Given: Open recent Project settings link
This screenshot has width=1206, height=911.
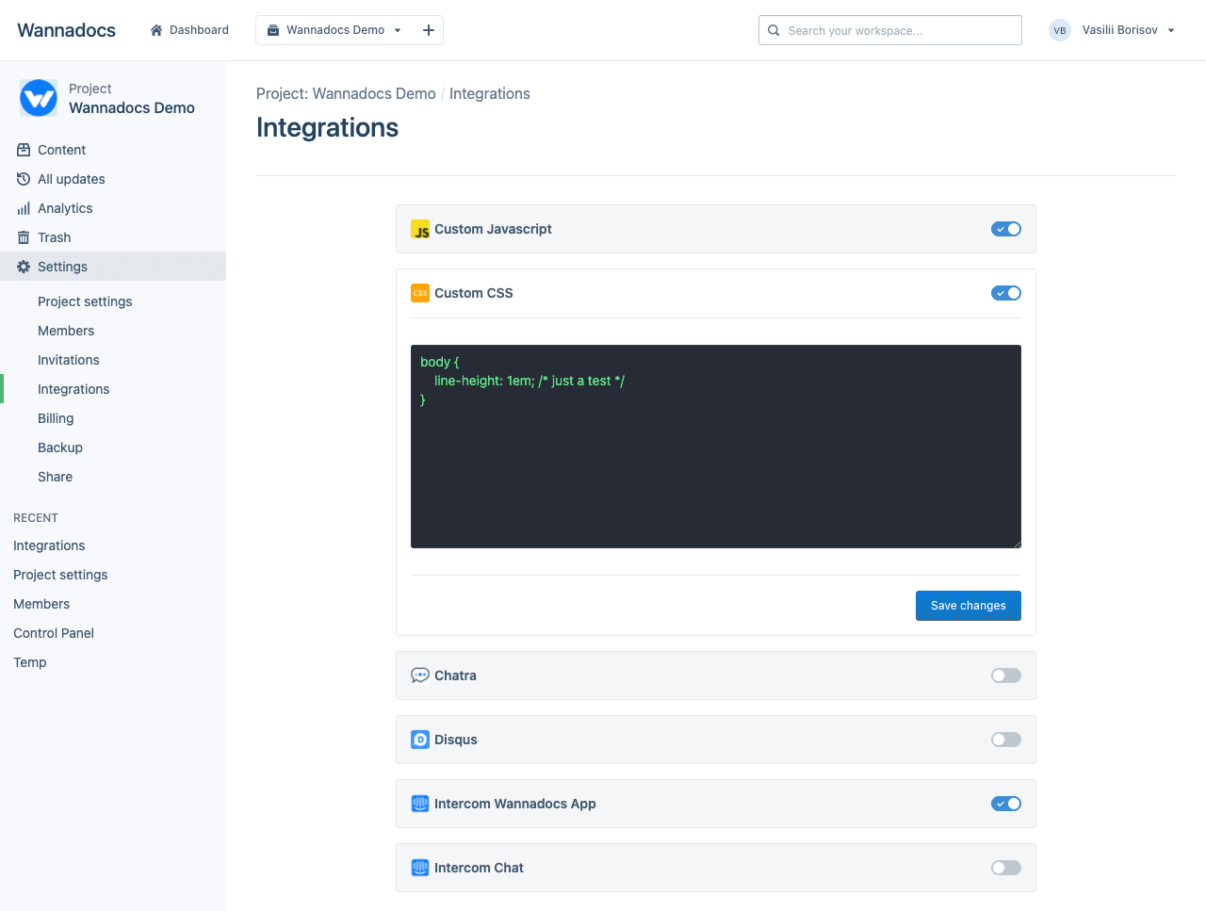Looking at the screenshot, I should (60, 575).
